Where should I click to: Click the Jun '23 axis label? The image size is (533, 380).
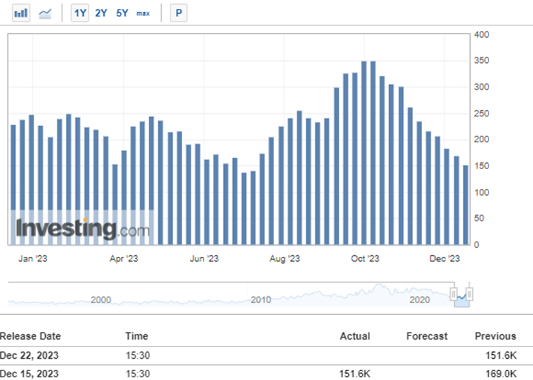pos(204,259)
